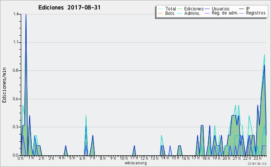
Task: Click the chart title Ediciones 2017-08-31
Action: (x=69, y=7)
